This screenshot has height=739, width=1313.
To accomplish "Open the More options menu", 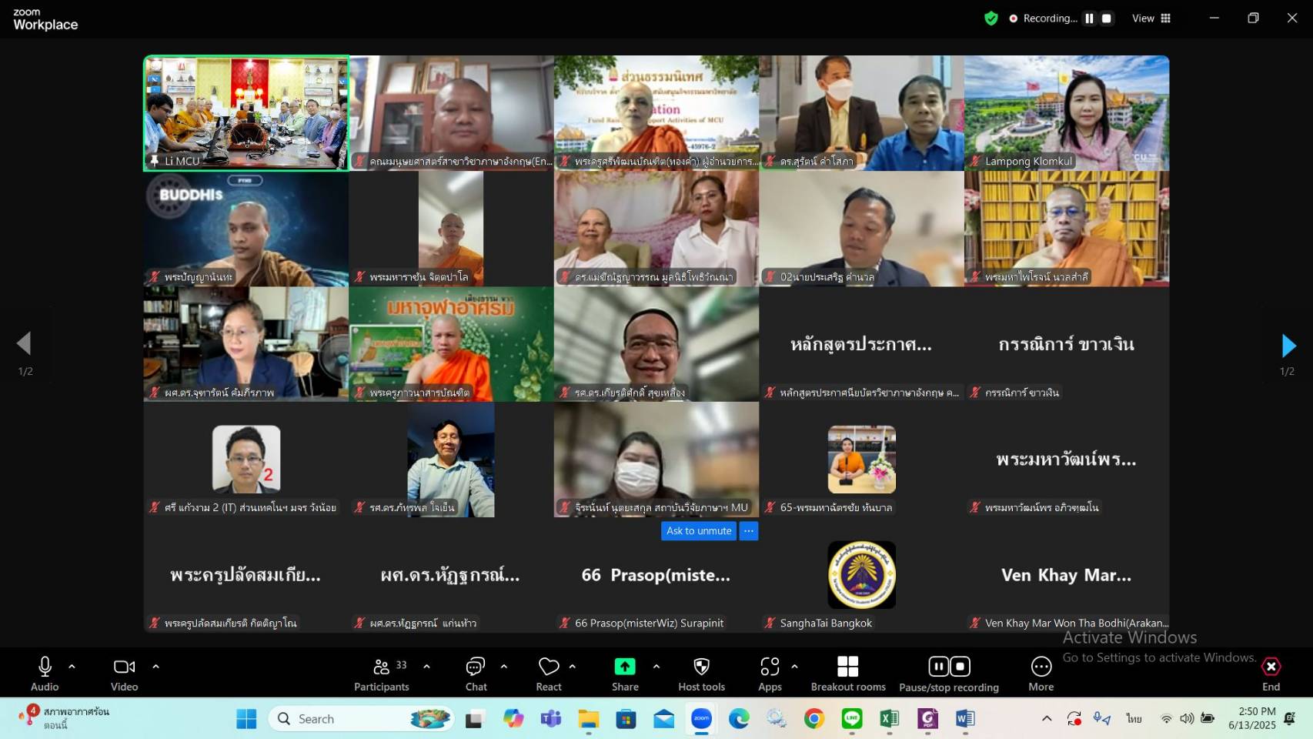I will (x=1041, y=674).
